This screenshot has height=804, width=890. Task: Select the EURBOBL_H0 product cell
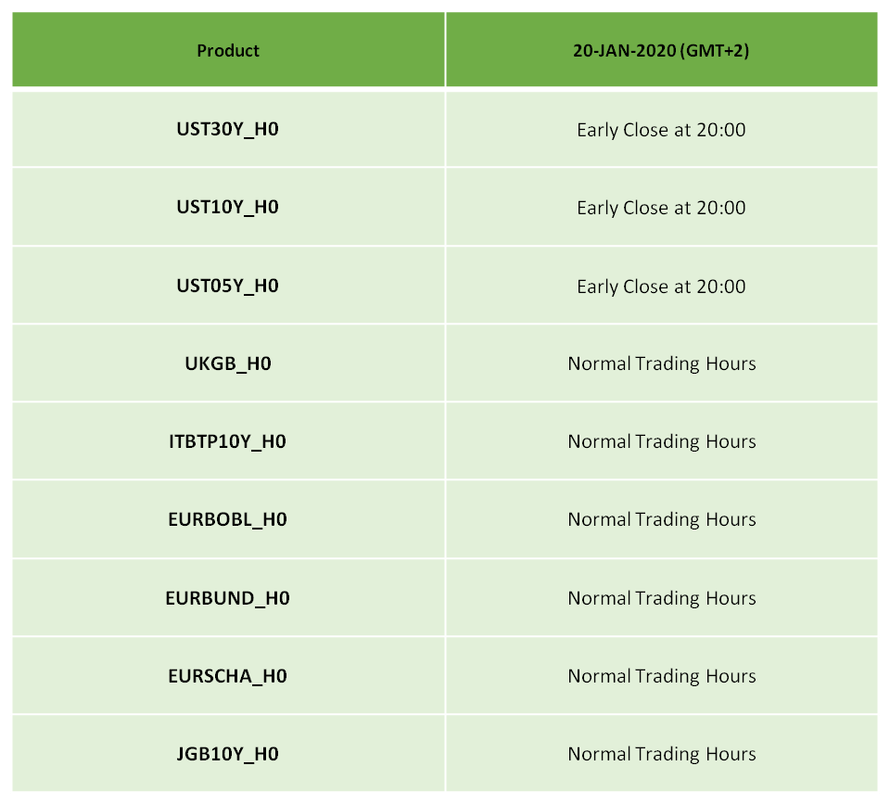(x=228, y=519)
